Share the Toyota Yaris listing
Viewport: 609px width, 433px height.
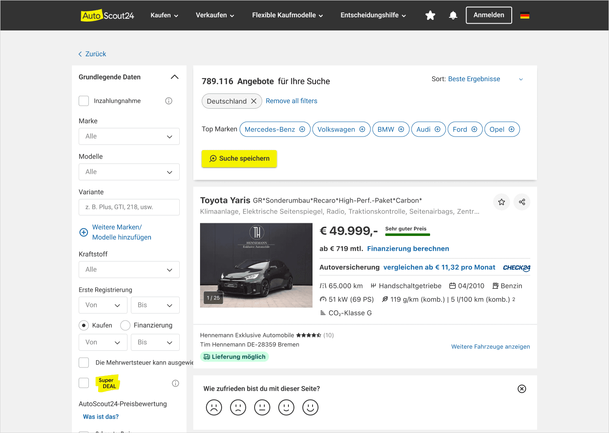(x=521, y=202)
